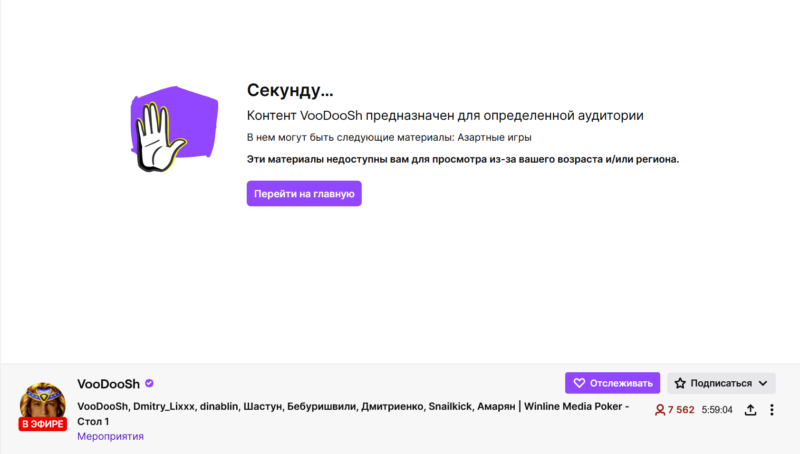Click the stream uptime 5:59:04
The height and width of the screenshot is (454, 800).
coord(717,410)
